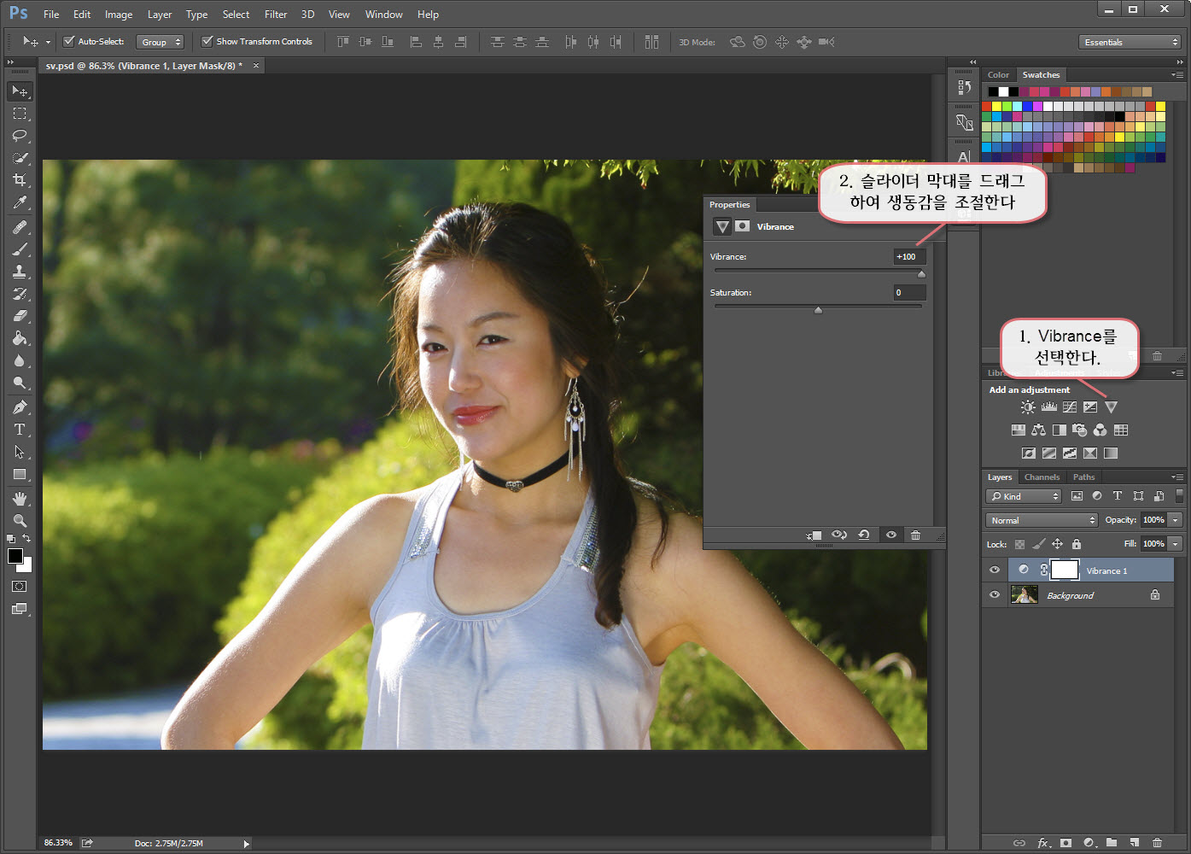
Task: Hide the Vibrance 1 layer
Action: click(995, 570)
